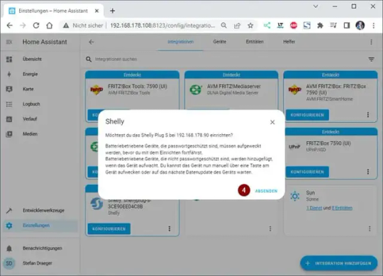Open menu of the Shelly shellyplug-s card
This screenshot has width=383, height=276.
pos(170,228)
